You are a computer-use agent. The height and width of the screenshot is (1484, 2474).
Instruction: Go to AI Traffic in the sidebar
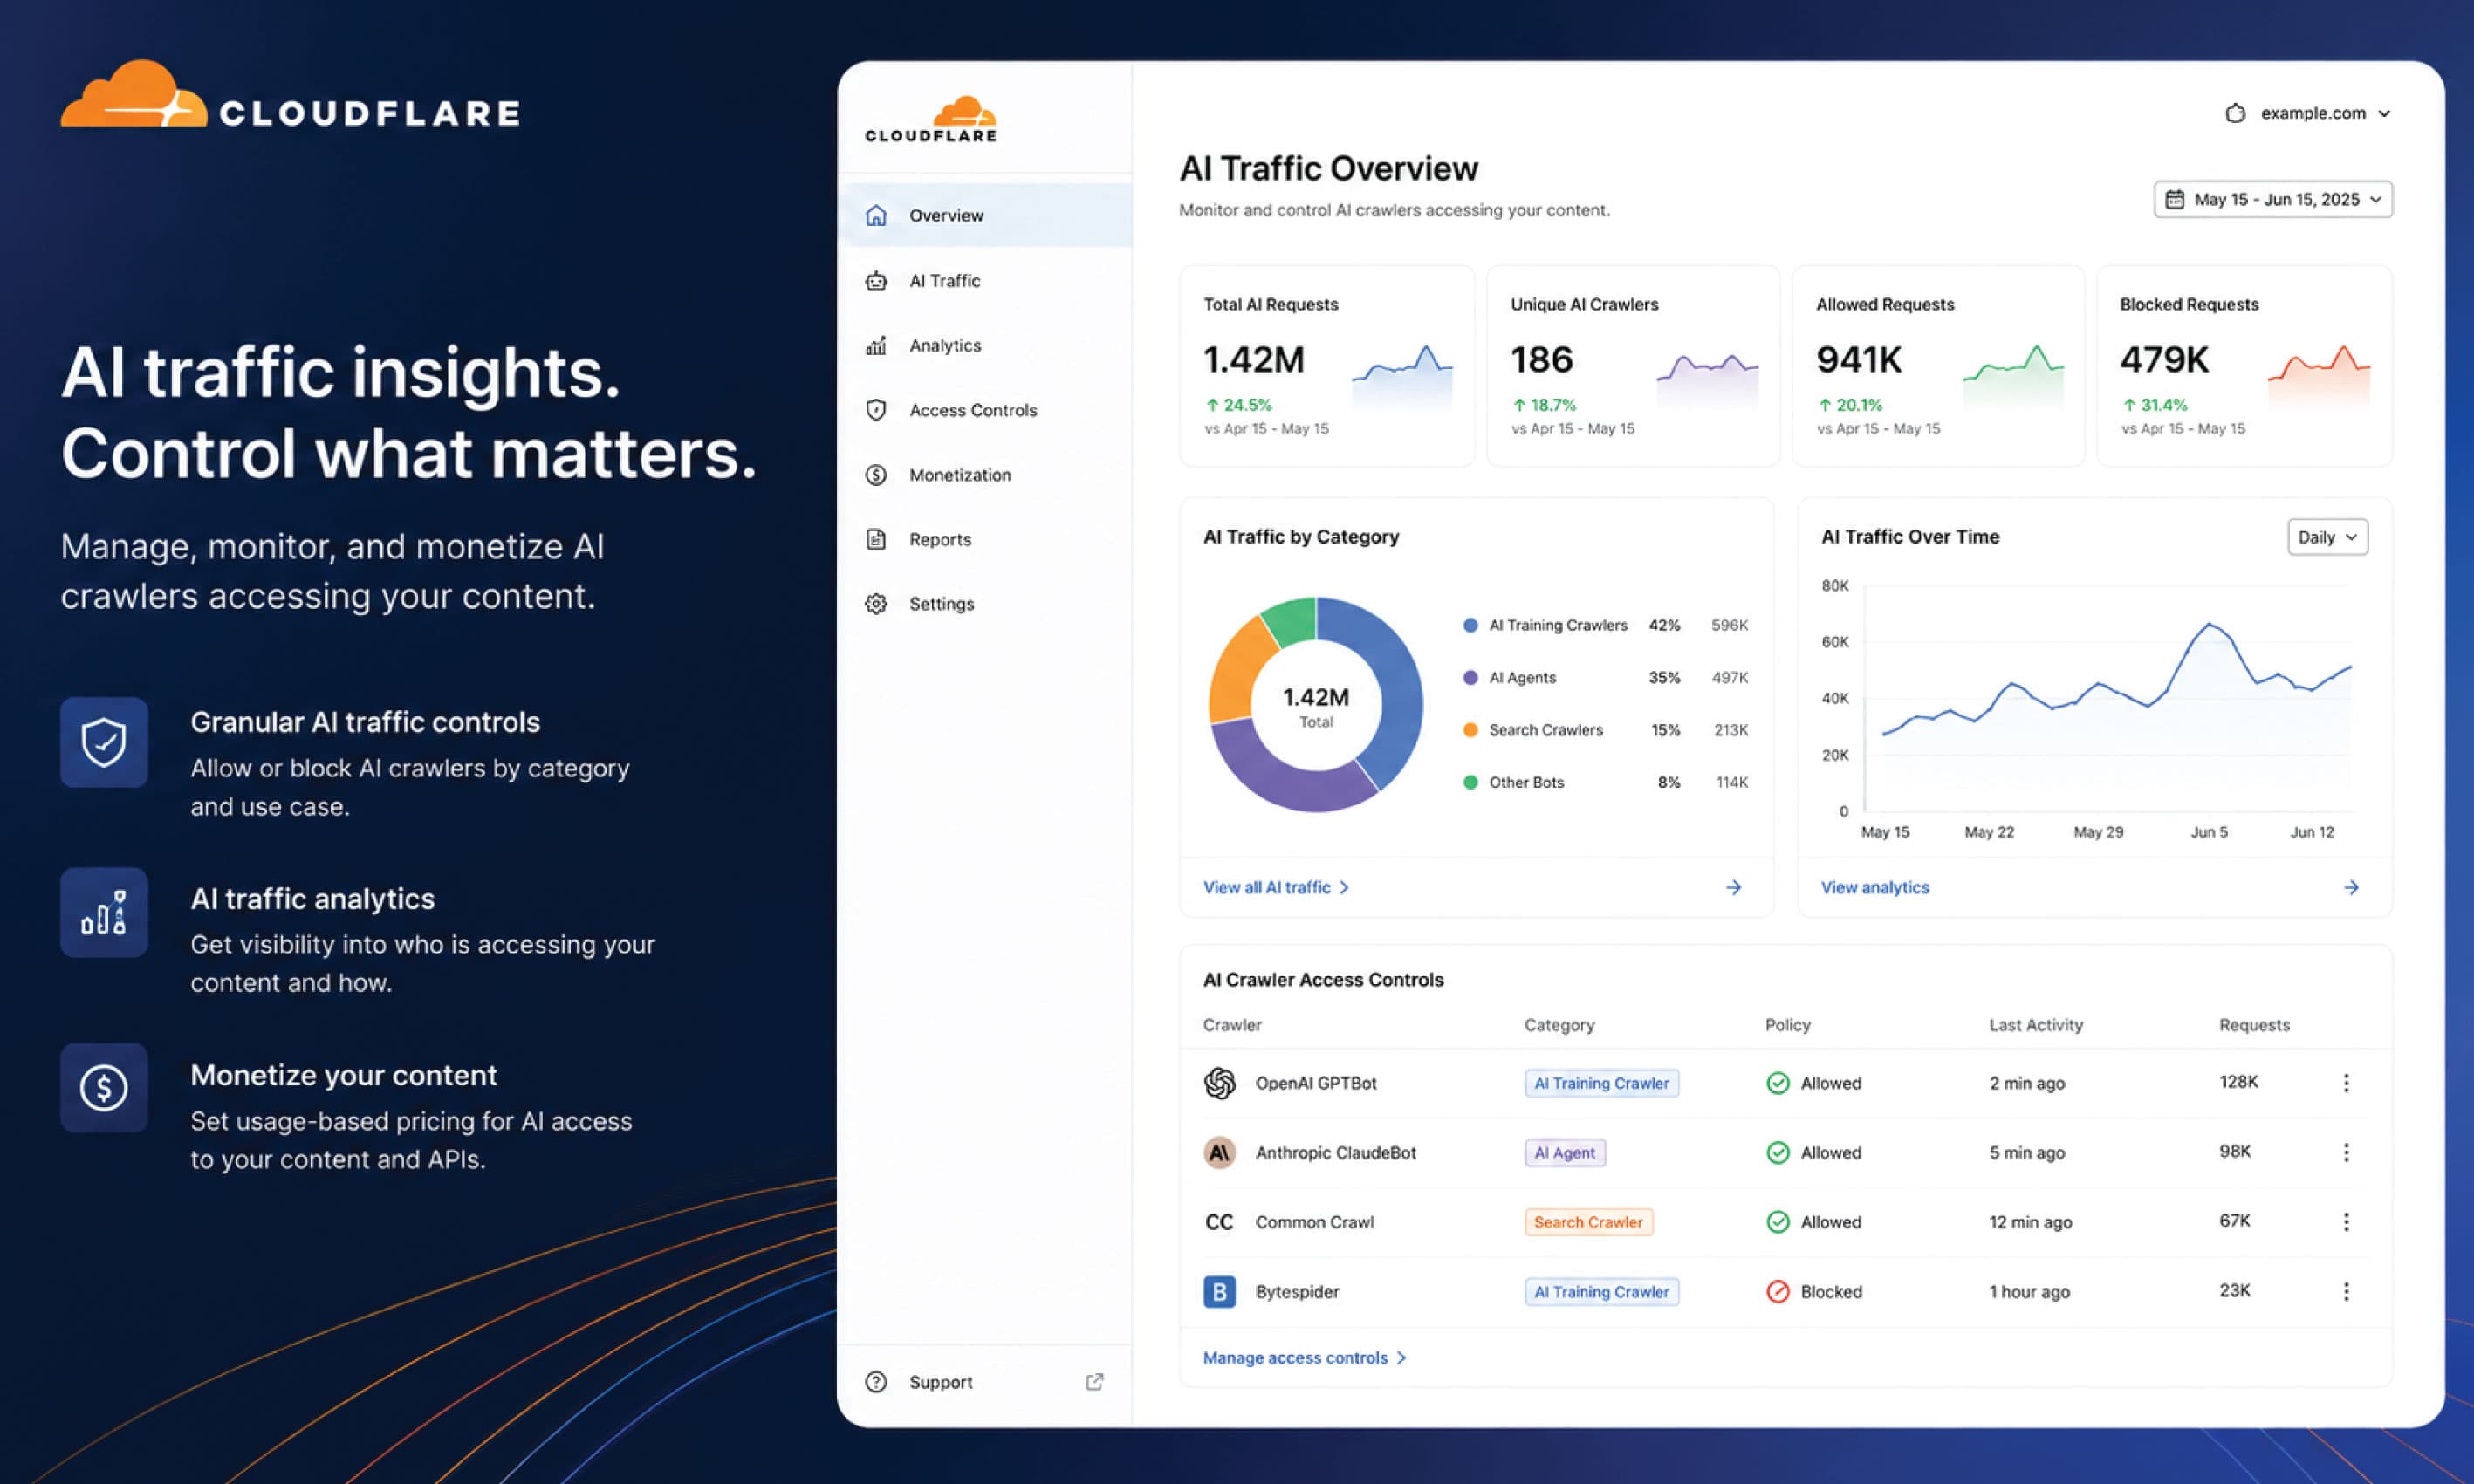(x=986, y=281)
